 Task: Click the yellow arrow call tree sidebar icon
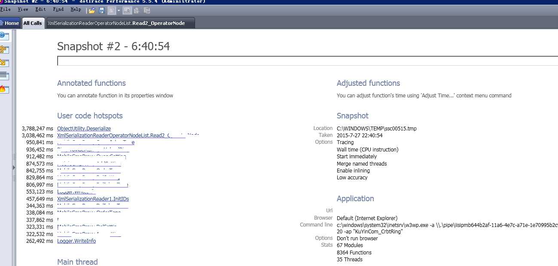(4, 63)
